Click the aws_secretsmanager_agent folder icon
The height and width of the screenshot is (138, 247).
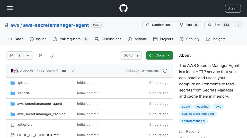pos(13,104)
